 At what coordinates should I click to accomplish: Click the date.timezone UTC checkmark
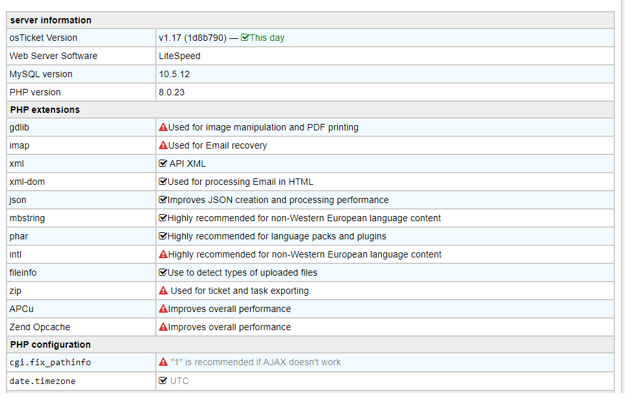click(x=163, y=381)
